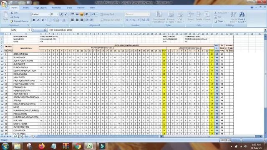Image resolution: width=267 pixels, height=150 pixels.
Task: Open the Orientation text rotation options
Action: [x=87, y=14]
